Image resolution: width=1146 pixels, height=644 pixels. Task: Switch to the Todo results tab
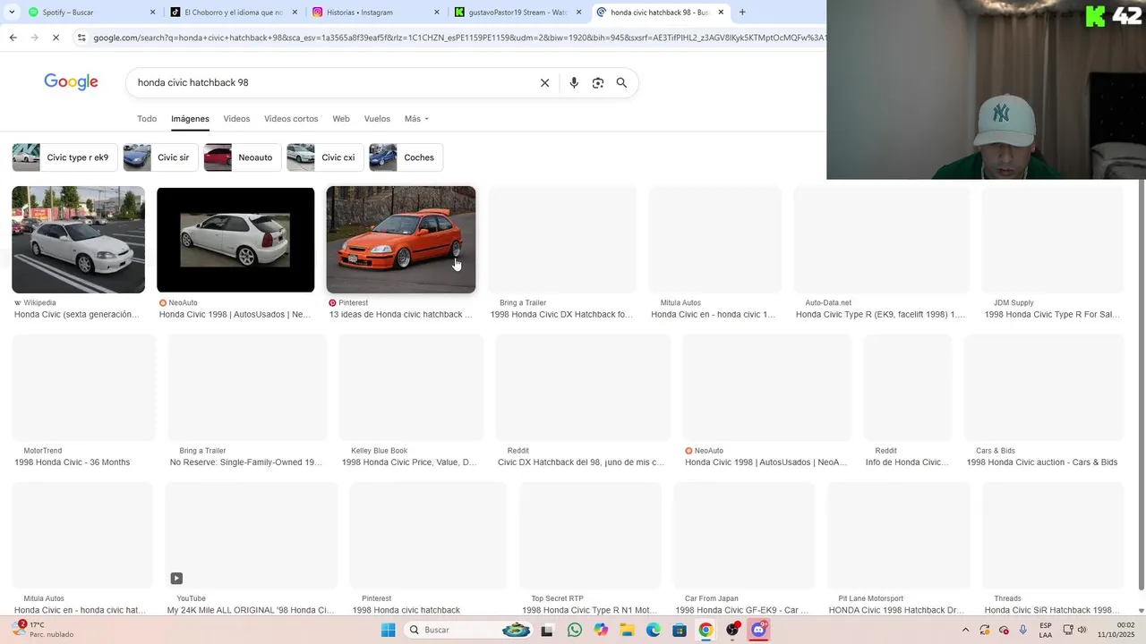[x=147, y=119]
